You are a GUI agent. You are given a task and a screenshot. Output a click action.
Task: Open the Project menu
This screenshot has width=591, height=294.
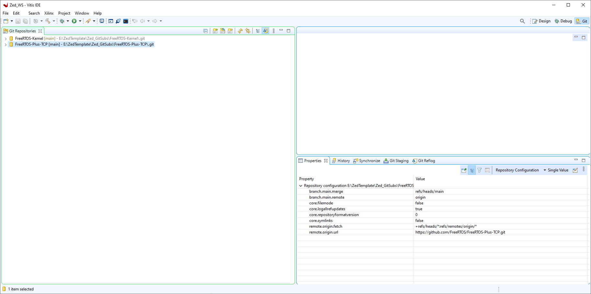64,13
